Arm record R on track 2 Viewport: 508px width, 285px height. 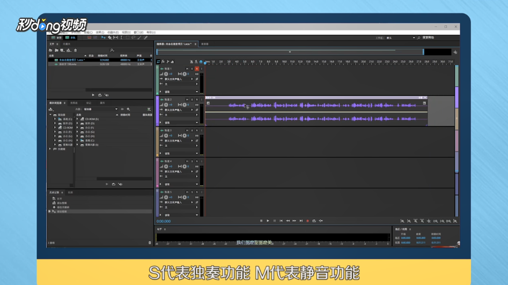(197, 100)
